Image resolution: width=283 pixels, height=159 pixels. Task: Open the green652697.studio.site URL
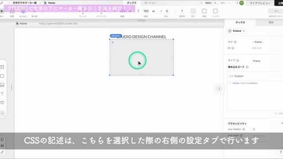(x=58, y=23)
